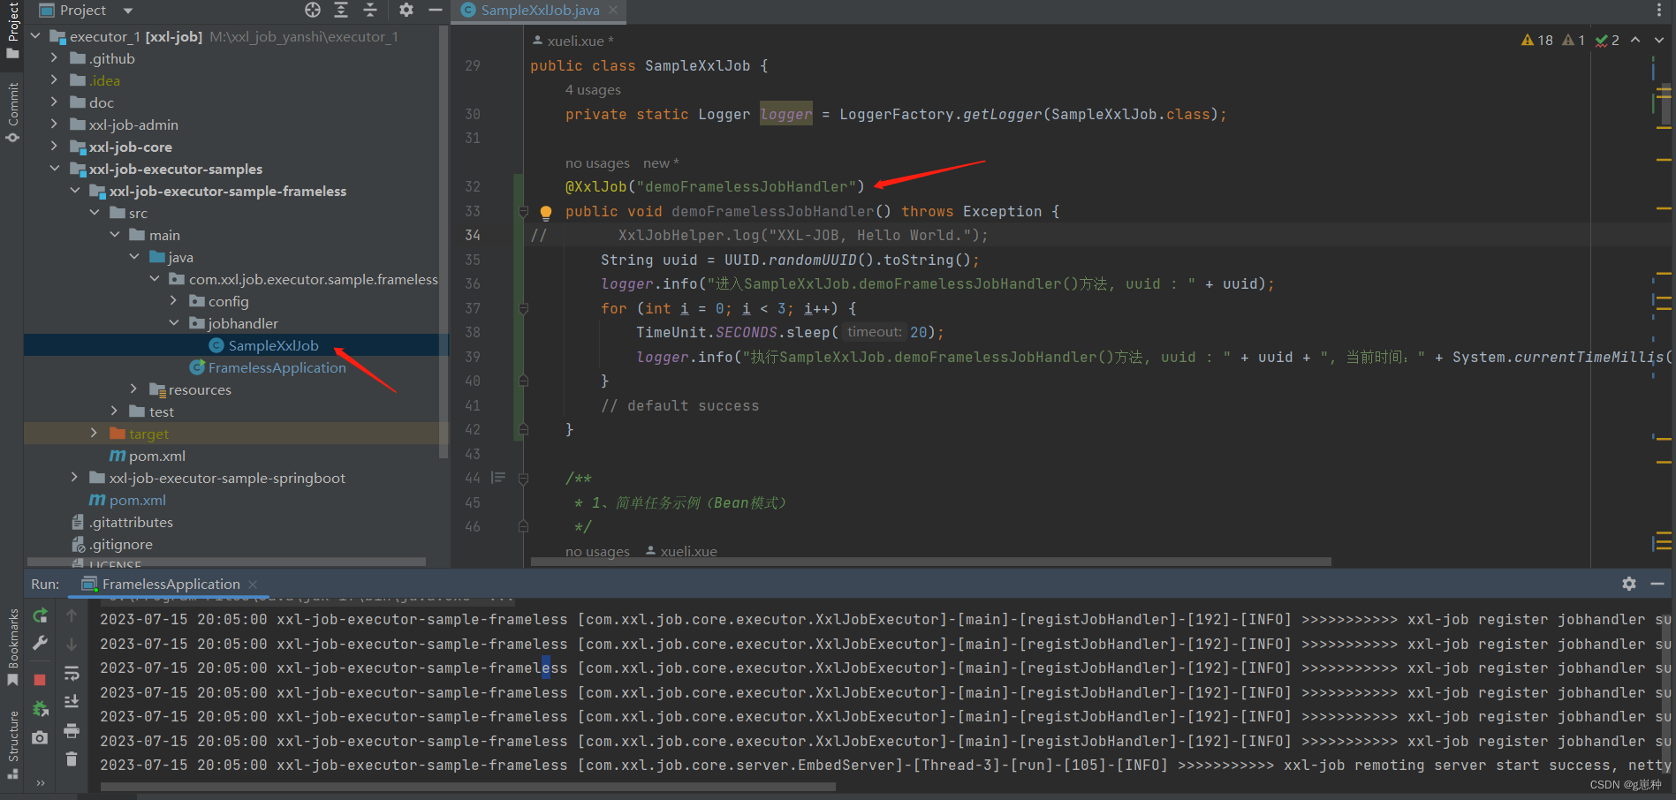
Task: Expand .github folder
Action: click(x=54, y=58)
